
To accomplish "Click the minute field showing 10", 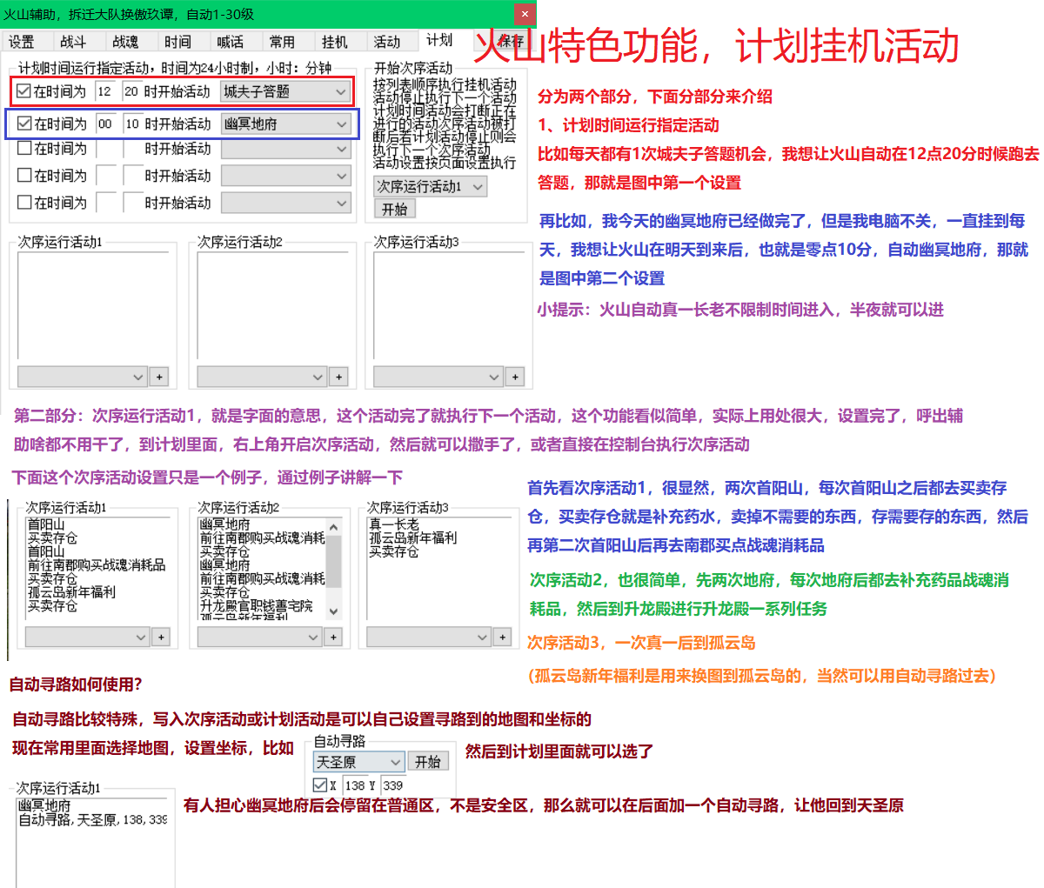I will [x=132, y=124].
